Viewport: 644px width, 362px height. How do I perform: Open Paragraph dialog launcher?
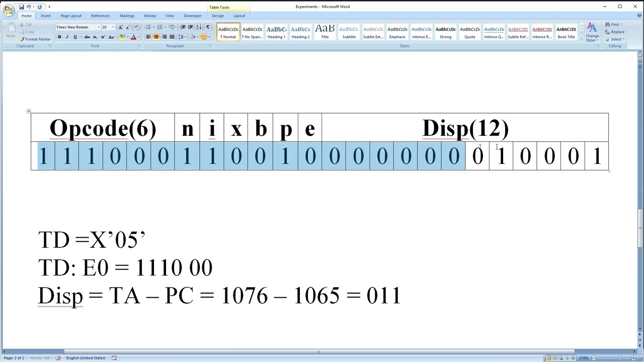click(210, 46)
